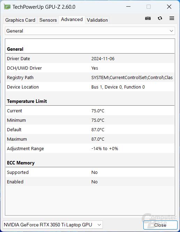
Task: Select the Default temperature limit label
Action: pyautogui.click(x=14, y=129)
